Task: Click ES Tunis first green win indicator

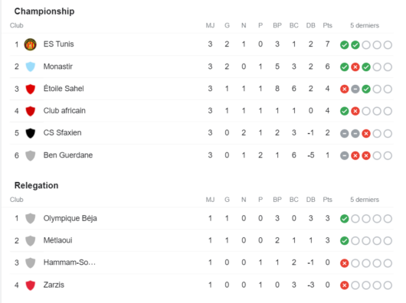Action: (x=344, y=45)
